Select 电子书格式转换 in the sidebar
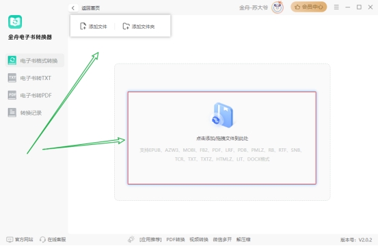The width and height of the screenshot is (378, 246). 35,61
